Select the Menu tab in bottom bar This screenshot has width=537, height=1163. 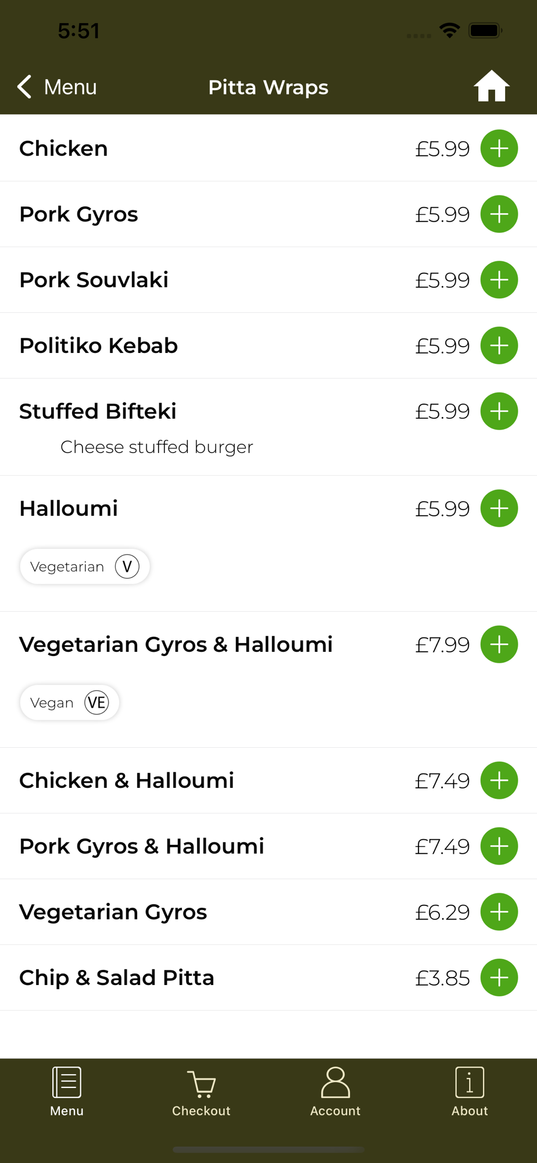pos(67,1093)
